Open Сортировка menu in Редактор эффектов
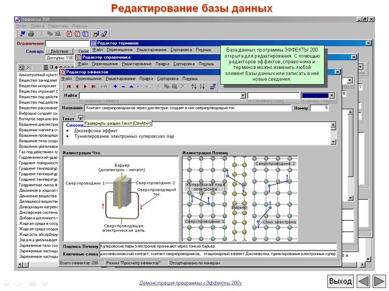The width and height of the screenshot is (389, 291). pos(168,79)
